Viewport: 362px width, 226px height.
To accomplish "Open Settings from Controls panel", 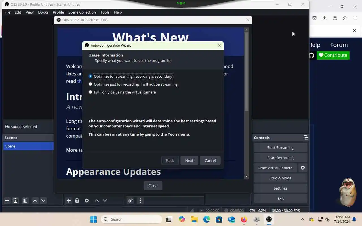I will (x=280, y=188).
